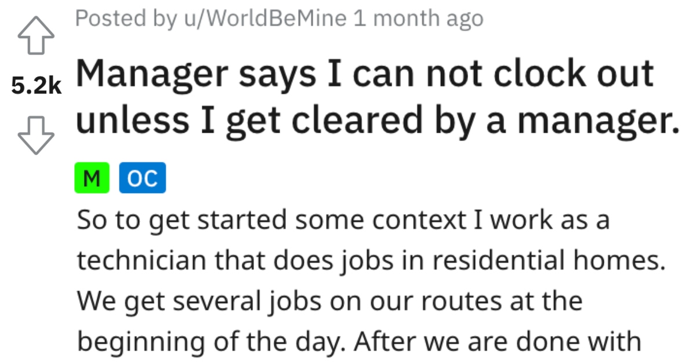Click body line starting "technician that does jobs"
This screenshot has height=364, width=696.
[x=371, y=261]
